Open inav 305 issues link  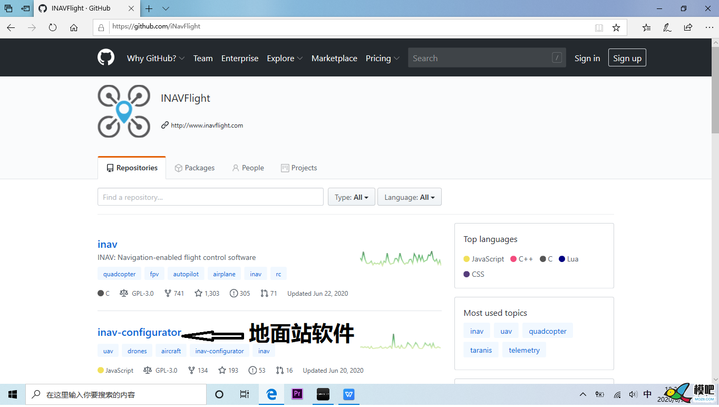[x=240, y=293]
